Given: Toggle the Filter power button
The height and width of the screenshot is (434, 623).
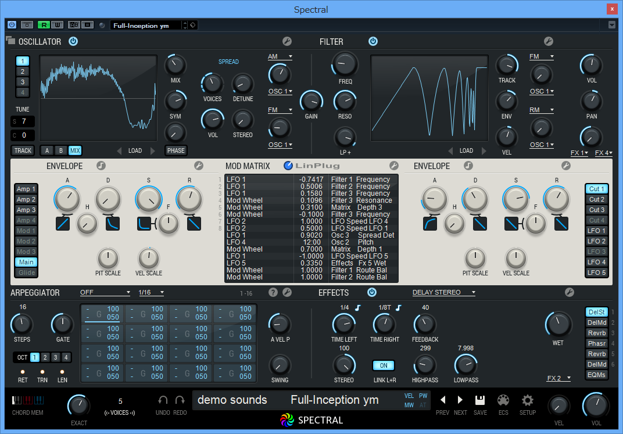Looking at the screenshot, I should click(373, 41).
